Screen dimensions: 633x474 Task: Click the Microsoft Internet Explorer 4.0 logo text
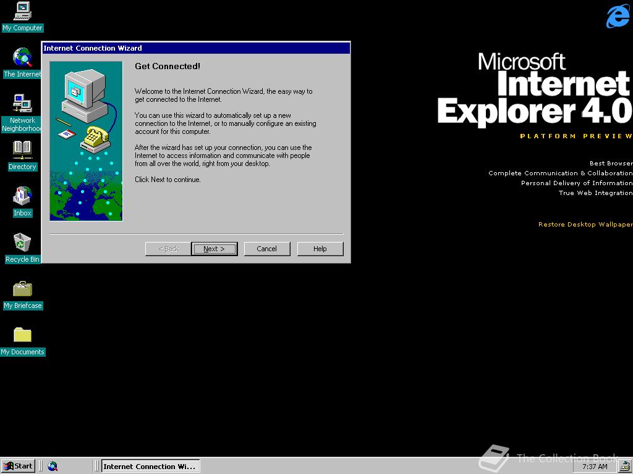point(535,89)
